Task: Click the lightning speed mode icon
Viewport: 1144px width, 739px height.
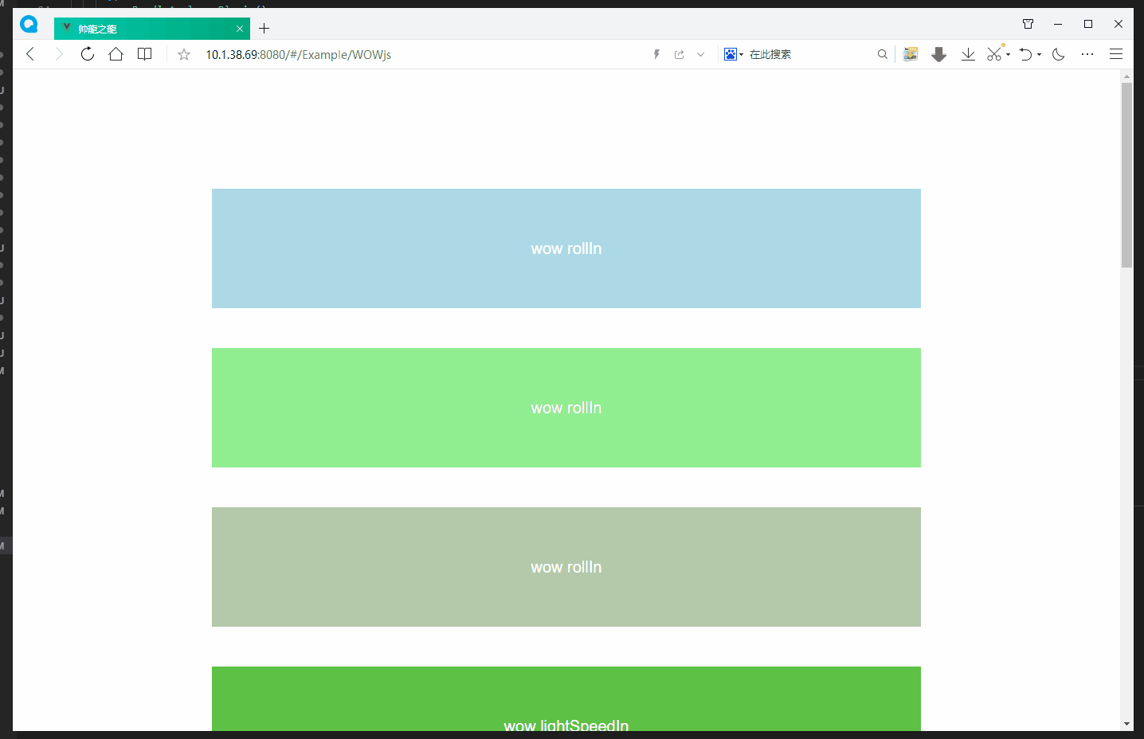Action: [x=656, y=54]
